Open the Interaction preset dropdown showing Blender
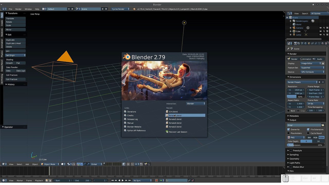This screenshot has width=329, height=185. point(196,104)
